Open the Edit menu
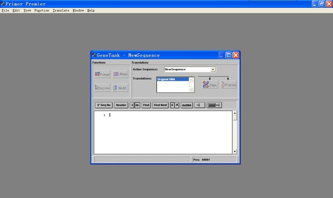This screenshot has width=333, height=198. point(16,10)
